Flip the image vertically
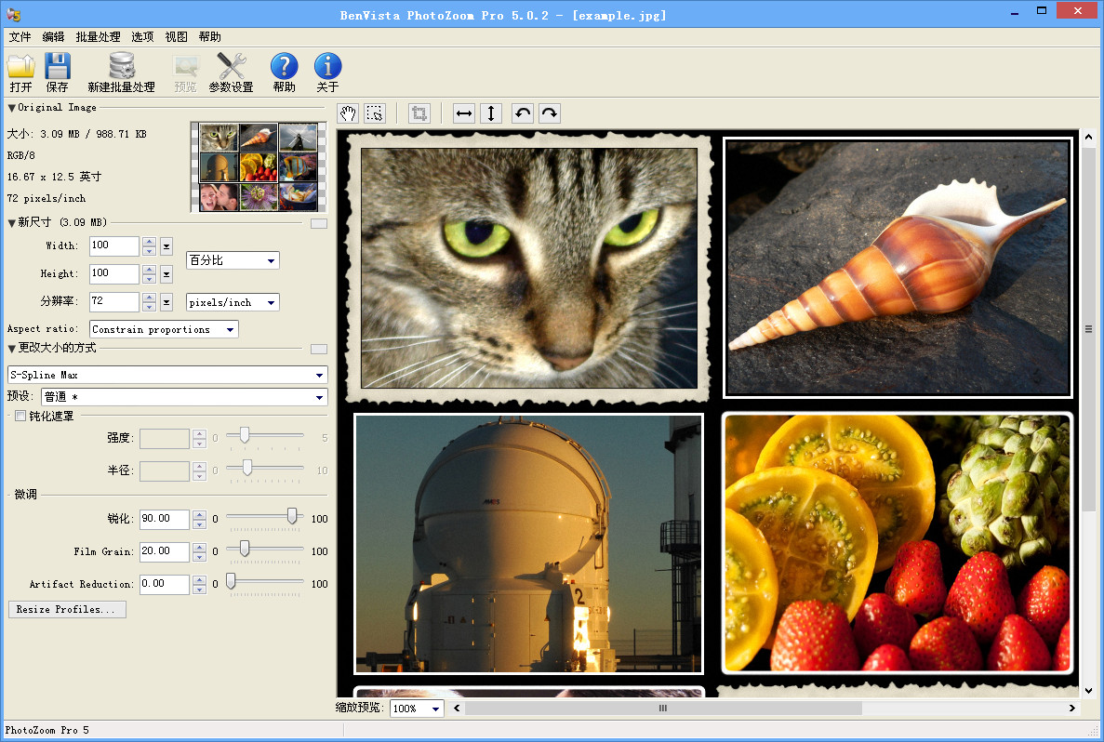1104x742 pixels. click(491, 113)
